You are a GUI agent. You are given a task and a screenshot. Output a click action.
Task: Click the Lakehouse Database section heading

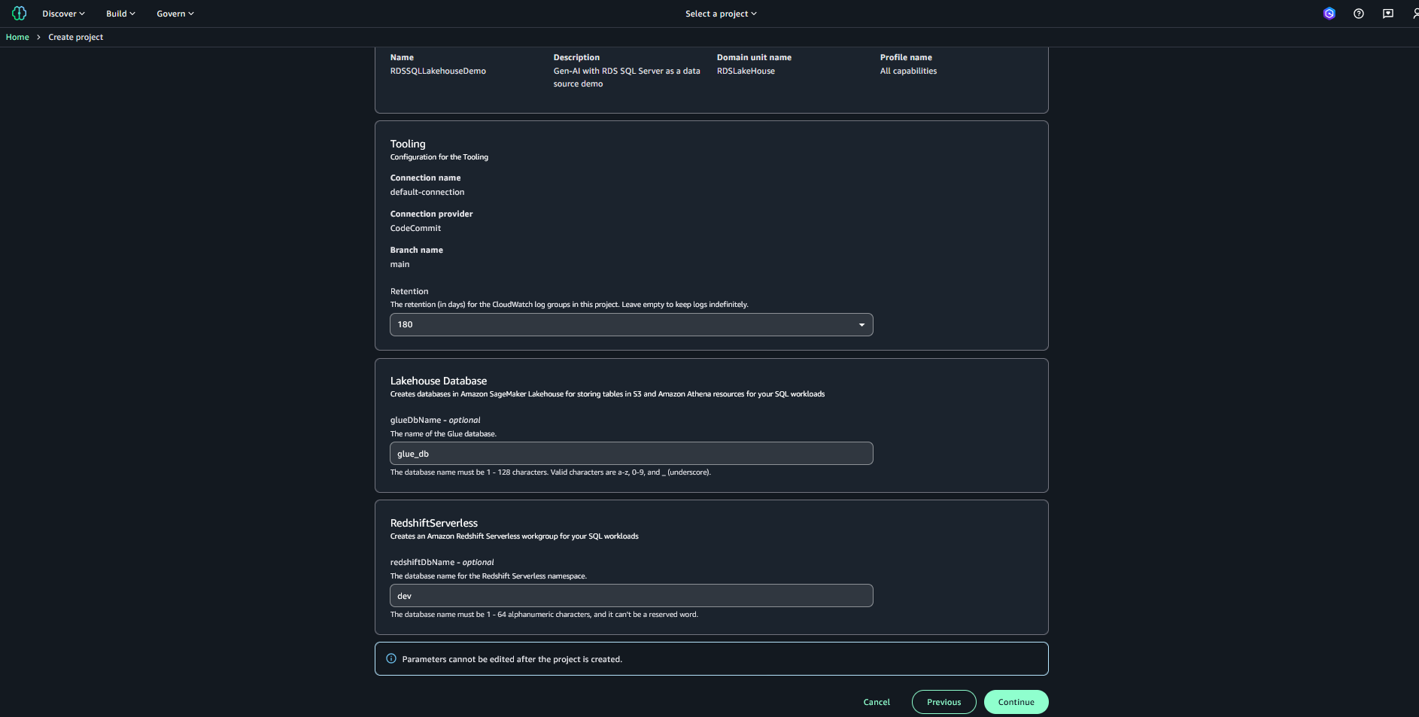click(x=439, y=381)
